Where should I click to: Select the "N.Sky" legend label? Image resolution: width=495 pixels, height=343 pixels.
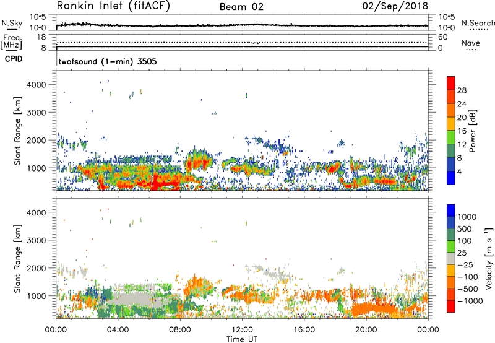coord(12,23)
